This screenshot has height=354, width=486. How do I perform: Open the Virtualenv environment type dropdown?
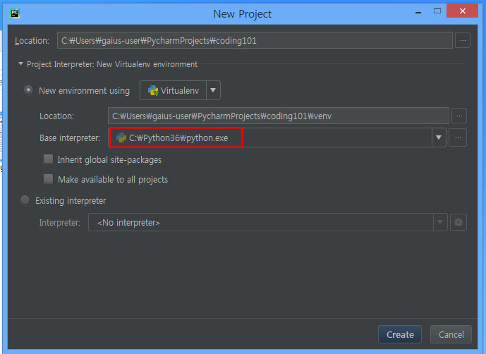(213, 91)
